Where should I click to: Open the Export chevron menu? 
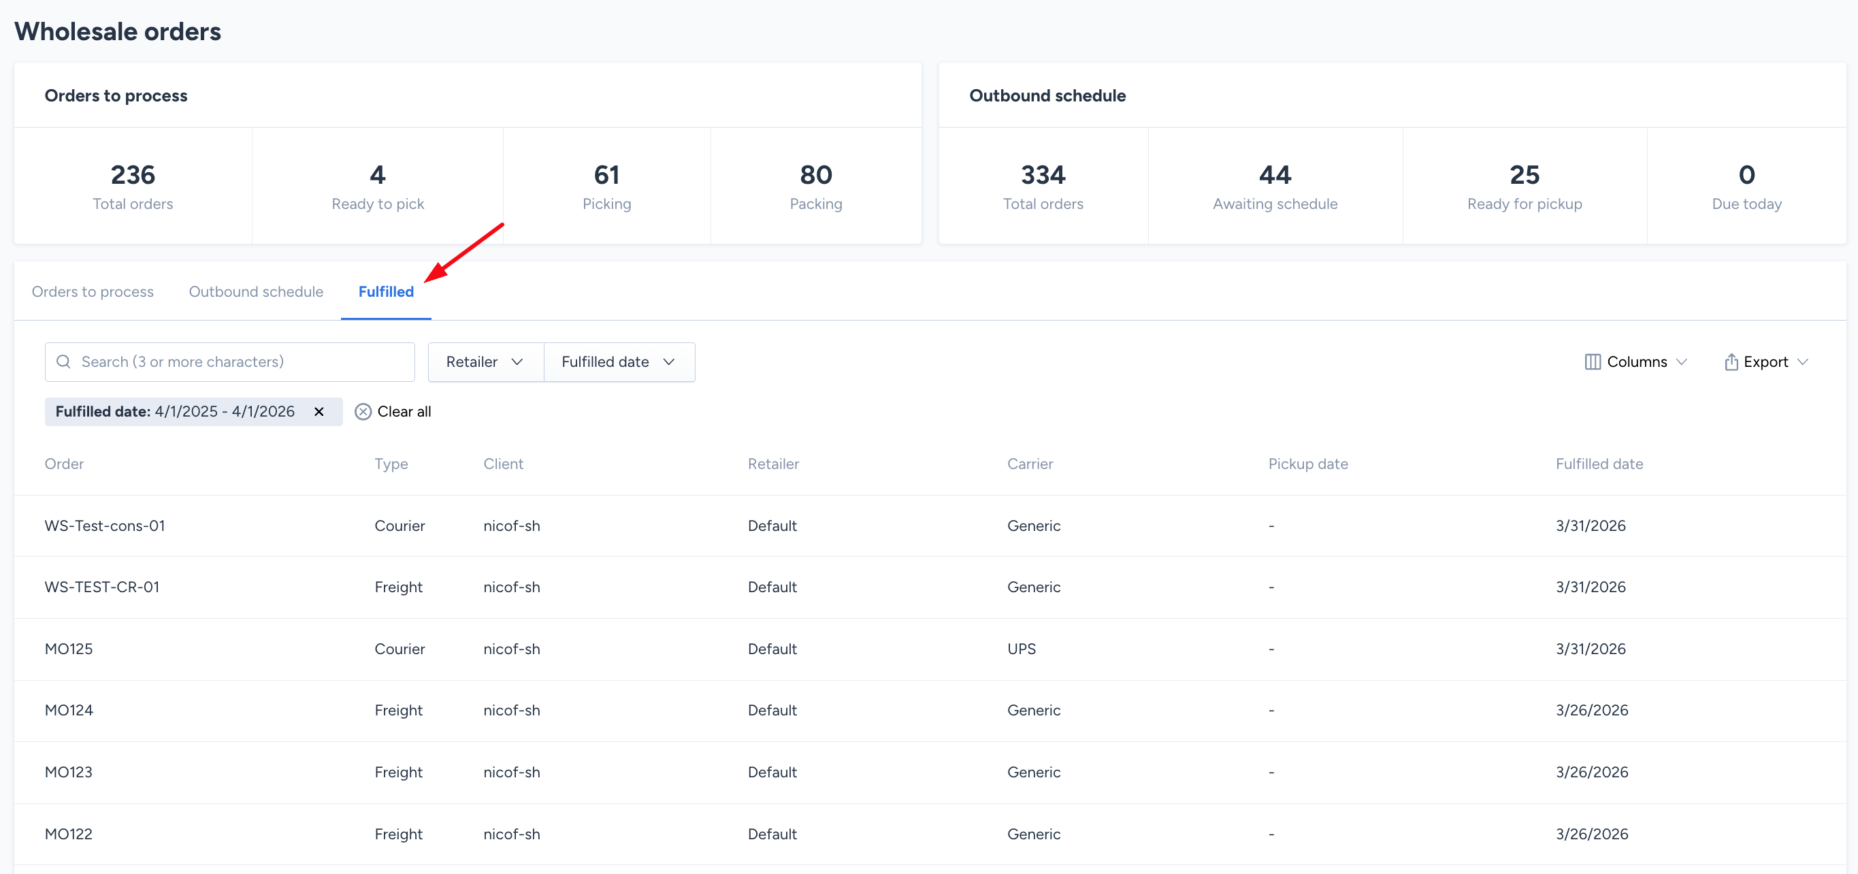1802,361
